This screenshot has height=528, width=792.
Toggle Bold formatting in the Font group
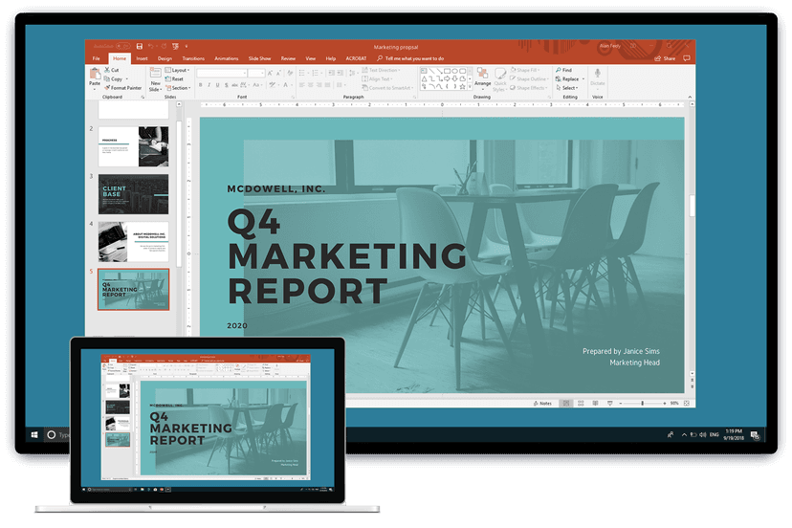[x=201, y=85]
